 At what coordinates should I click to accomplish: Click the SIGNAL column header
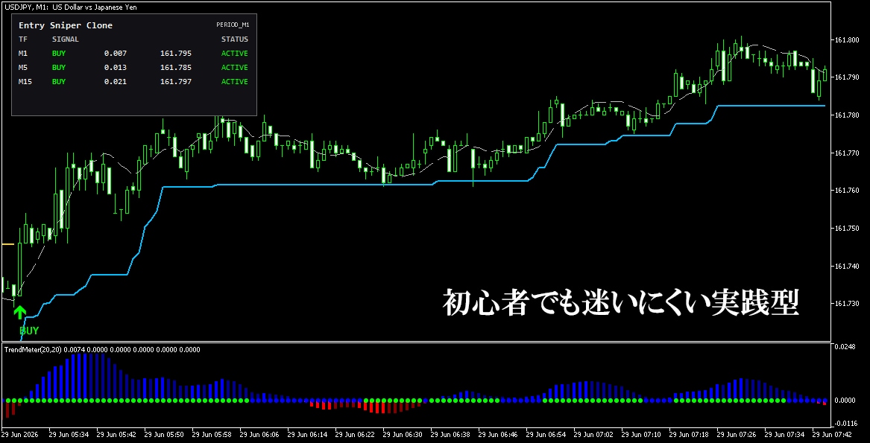(x=66, y=39)
